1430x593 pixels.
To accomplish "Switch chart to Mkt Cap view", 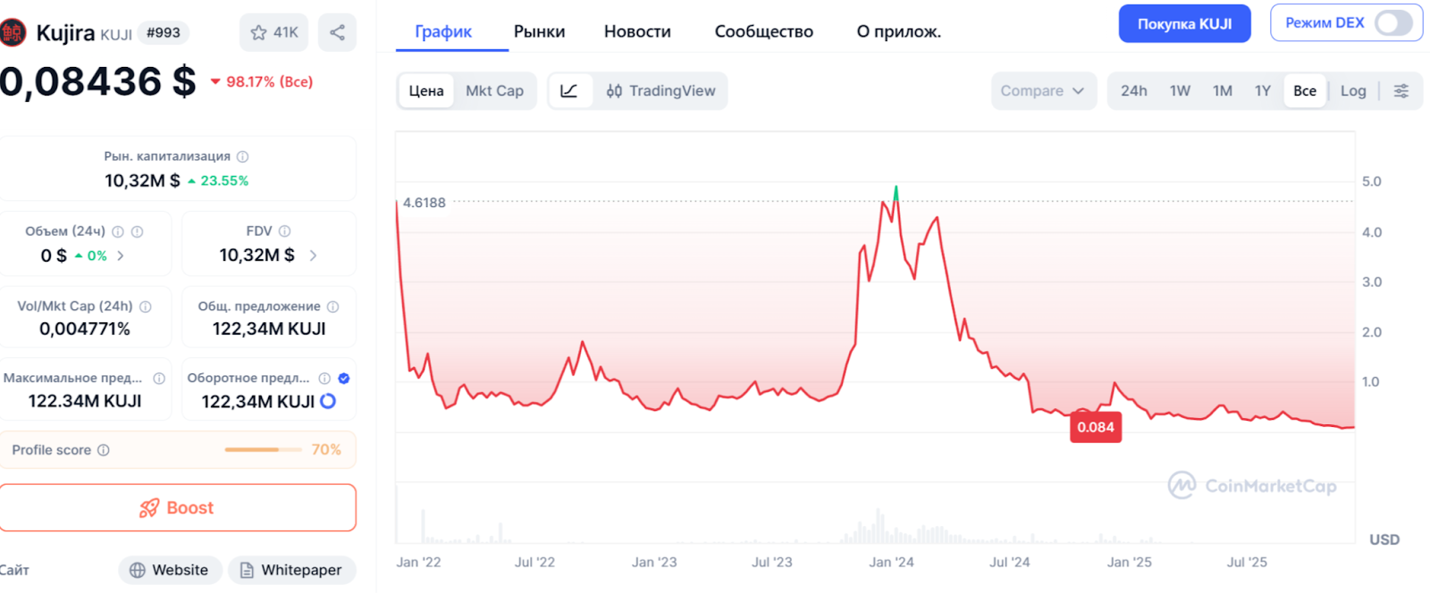I will pos(494,91).
